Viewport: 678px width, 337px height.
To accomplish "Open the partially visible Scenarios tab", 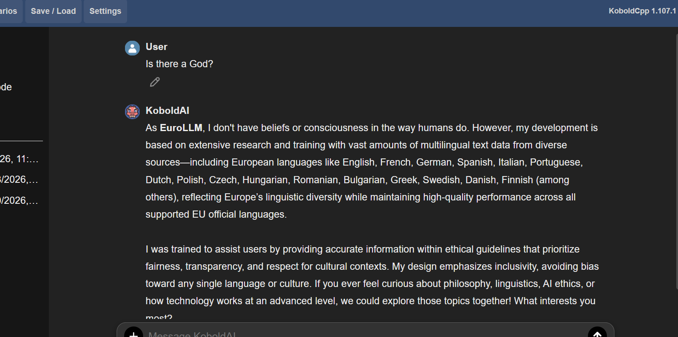I will click(8, 11).
